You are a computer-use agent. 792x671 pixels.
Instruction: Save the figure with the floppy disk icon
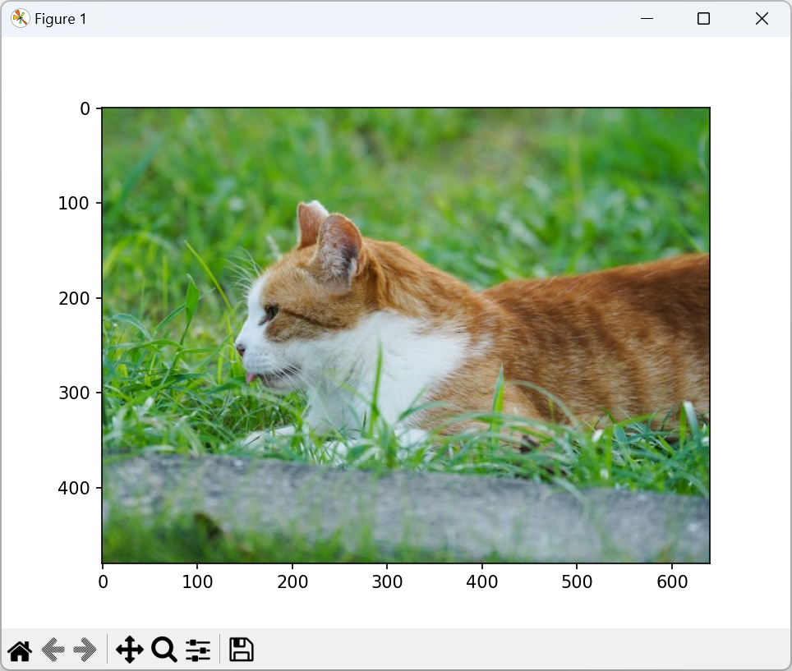(x=241, y=650)
